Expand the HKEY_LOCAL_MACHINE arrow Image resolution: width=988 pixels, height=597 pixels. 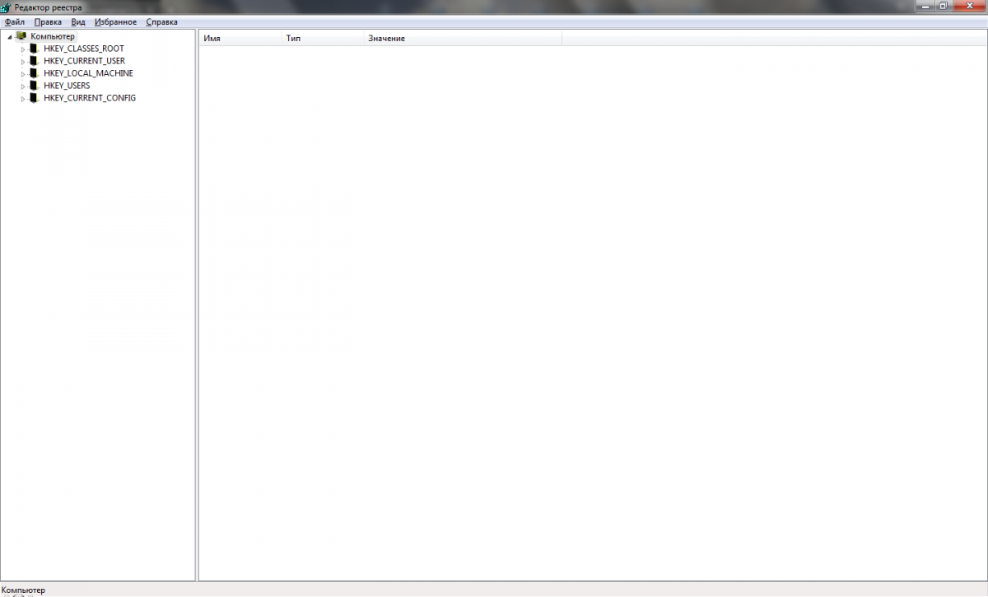click(23, 74)
